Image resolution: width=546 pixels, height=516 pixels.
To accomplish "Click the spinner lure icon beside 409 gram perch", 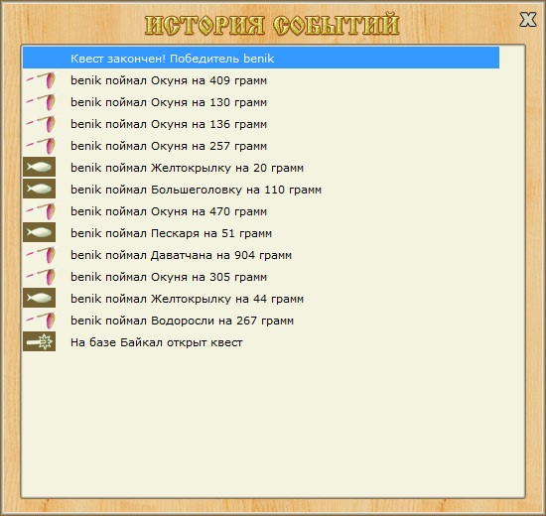I will click(40, 80).
